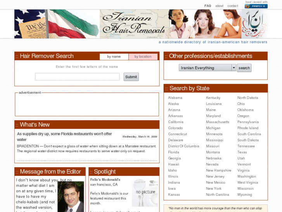This screenshot has width=282, height=212.
Task: Click the Submit button
Action: (131, 77)
